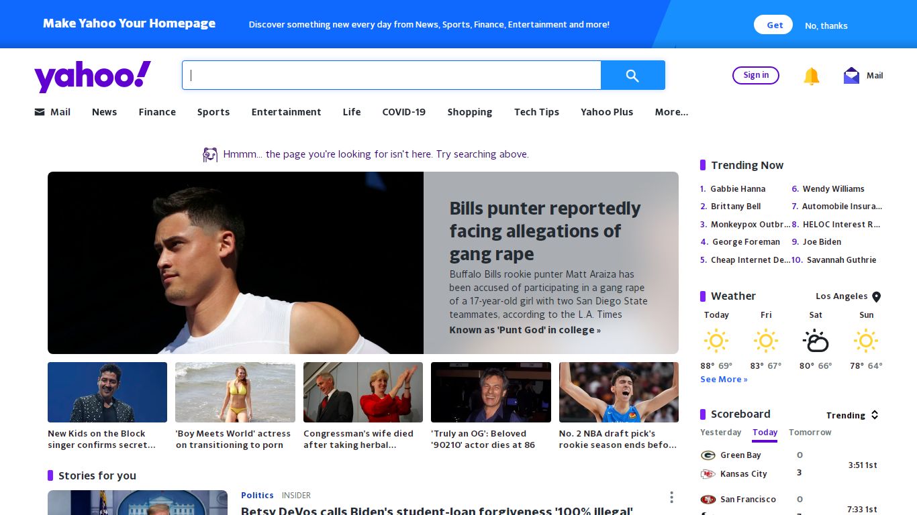Switch scoreboard to Tomorrow tab

tap(810, 433)
